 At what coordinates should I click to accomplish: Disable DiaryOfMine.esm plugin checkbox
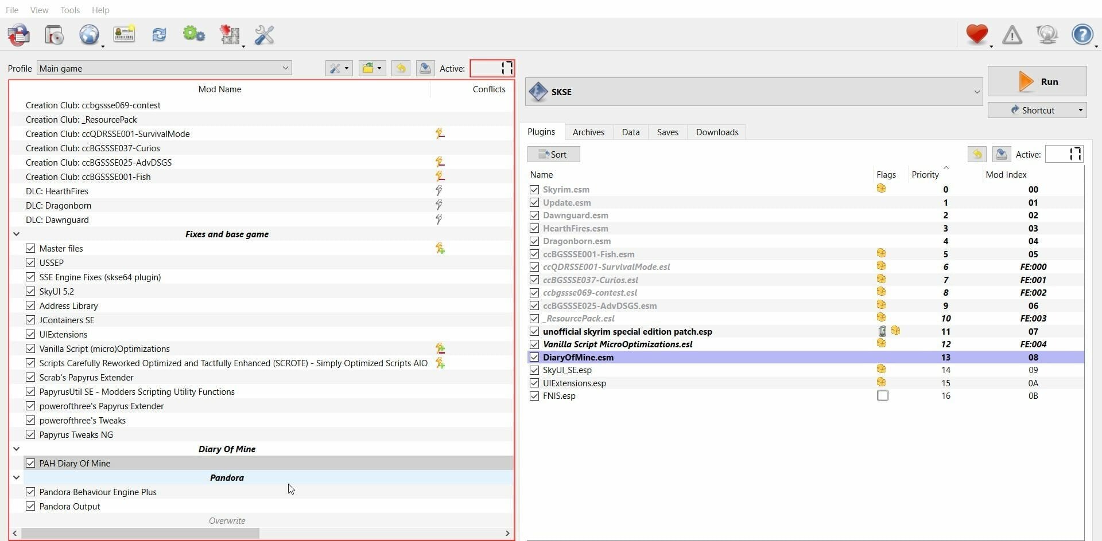tap(534, 357)
